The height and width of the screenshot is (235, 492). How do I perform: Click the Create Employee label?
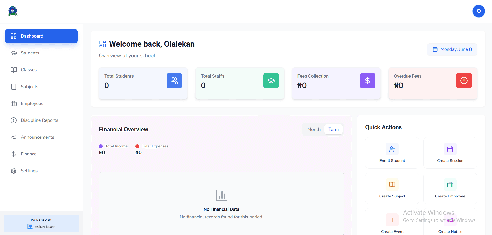pos(450,196)
